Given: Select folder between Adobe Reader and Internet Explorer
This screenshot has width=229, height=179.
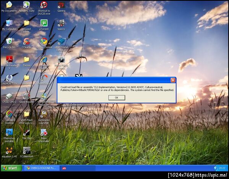Looking at the screenshot, I should [27, 61].
